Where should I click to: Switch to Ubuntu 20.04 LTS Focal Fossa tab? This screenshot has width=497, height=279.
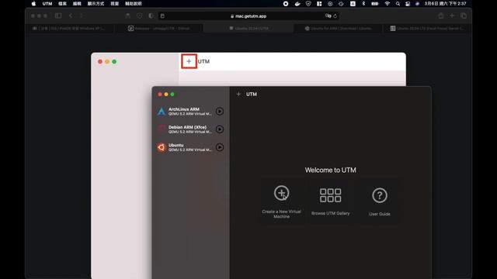pos(427,28)
